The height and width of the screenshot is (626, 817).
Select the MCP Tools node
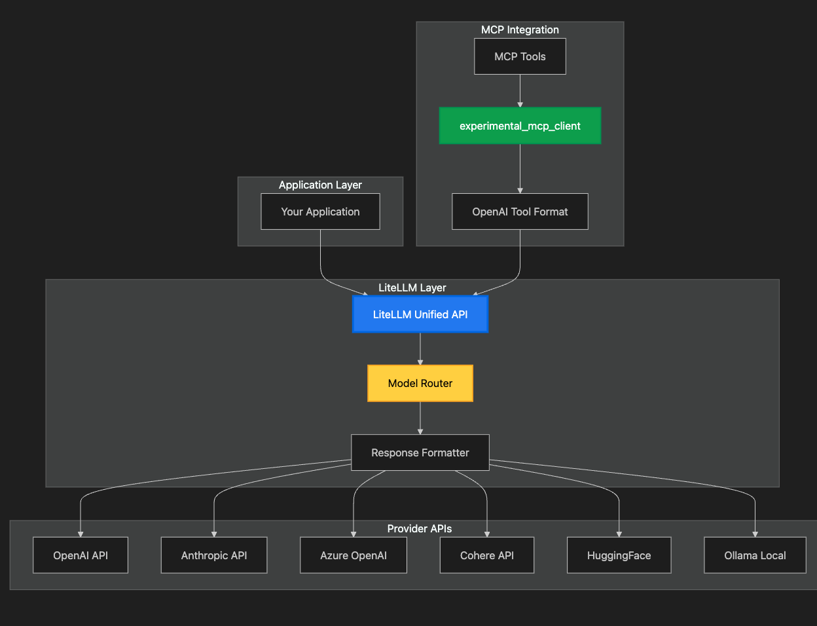click(520, 56)
